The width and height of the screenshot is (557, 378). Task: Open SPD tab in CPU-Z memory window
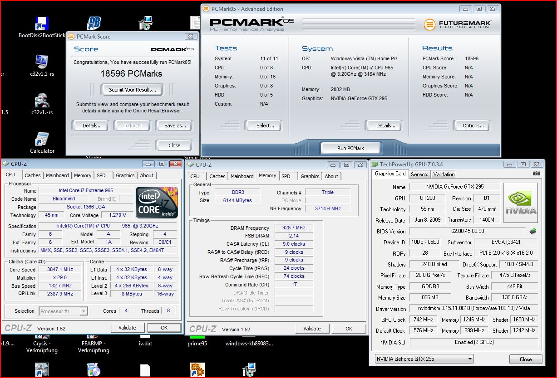pyautogui.click(x=286, y=176)
